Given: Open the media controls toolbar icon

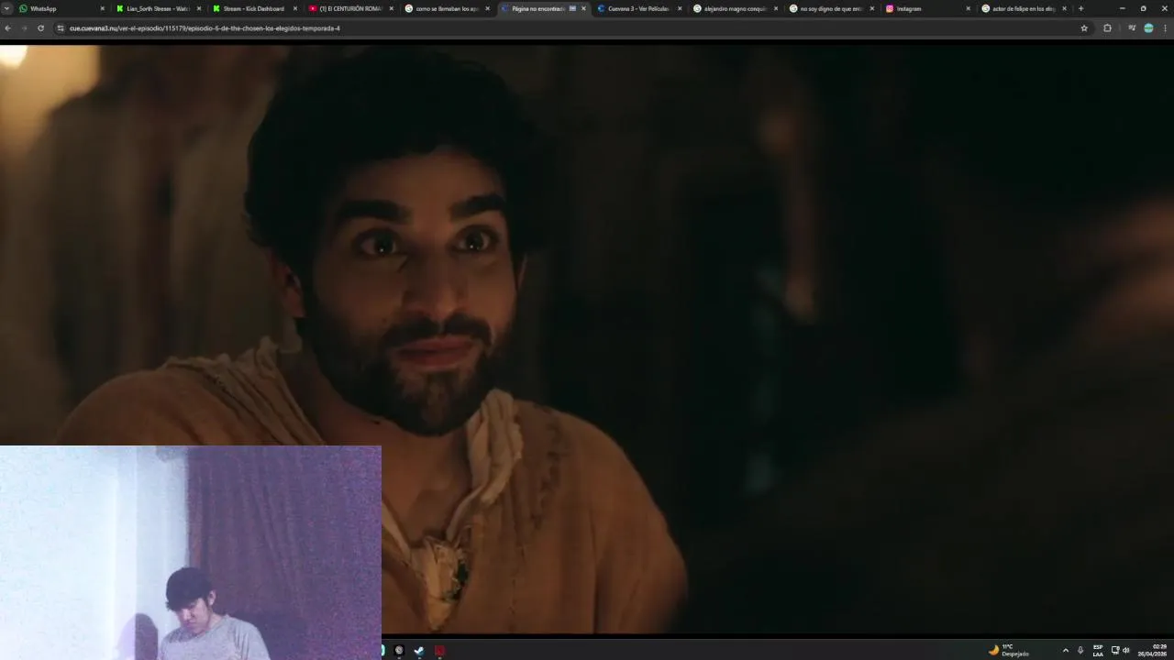Looking at the screenshot, I should [1132, 28].
